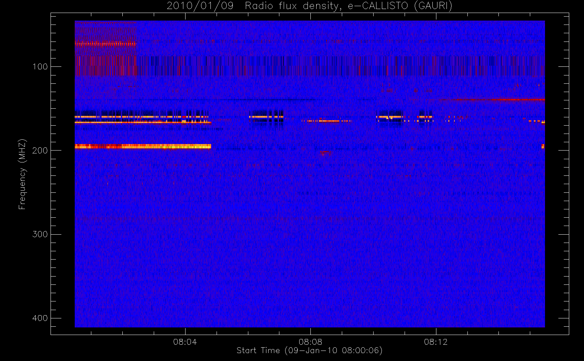The image size is (584, 361).
Task: Click the 200 frequency tick label
Action: point(40,151)
